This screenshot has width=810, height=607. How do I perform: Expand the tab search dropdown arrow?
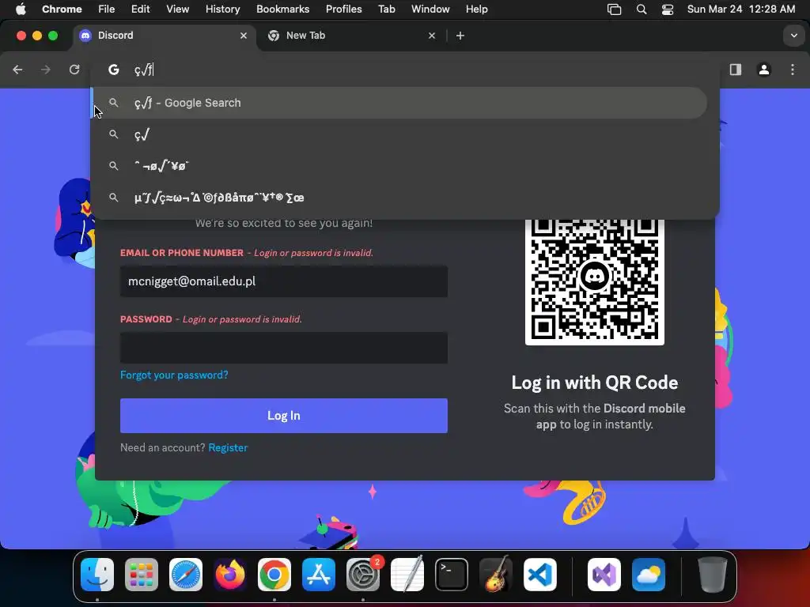[793, 36]
